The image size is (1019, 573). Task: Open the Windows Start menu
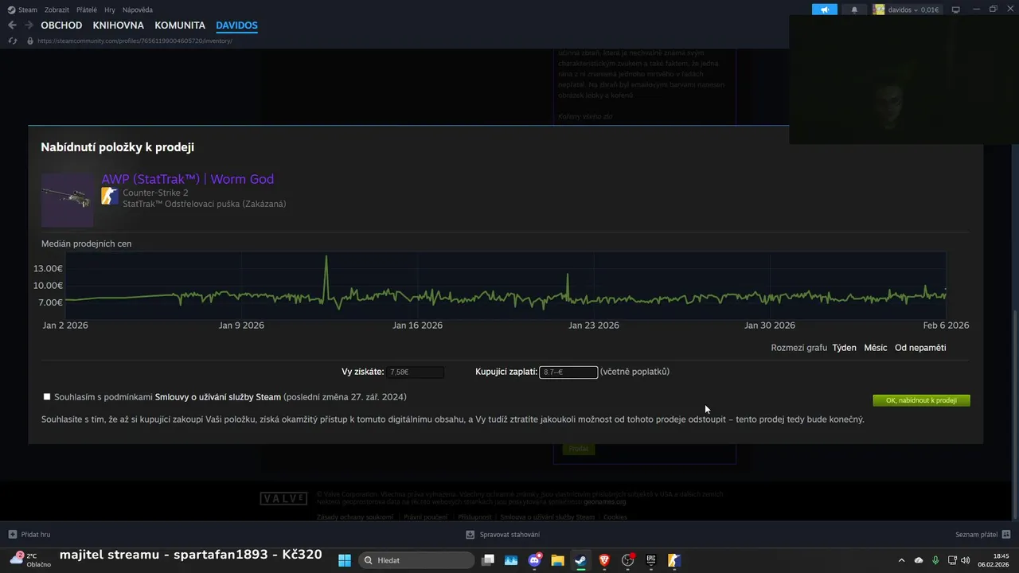coord(345,560)
